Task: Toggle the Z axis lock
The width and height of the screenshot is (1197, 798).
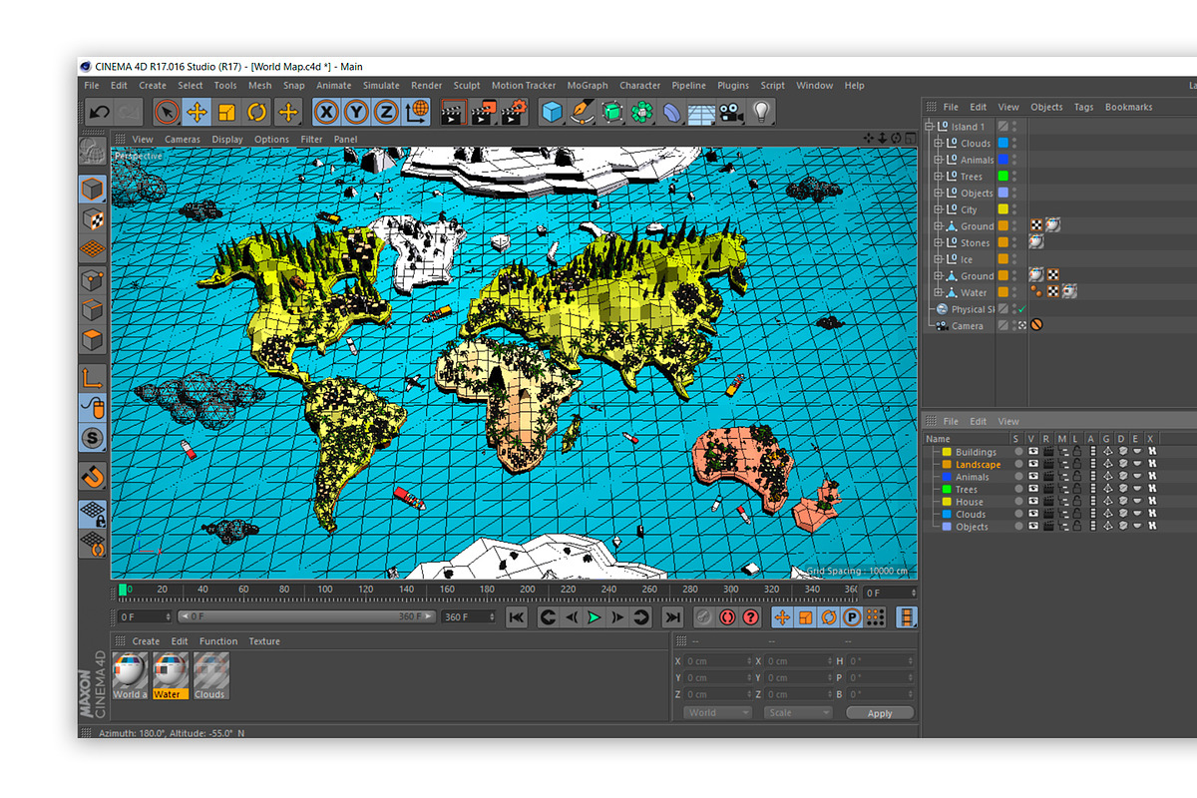Action: click(387, 112)
